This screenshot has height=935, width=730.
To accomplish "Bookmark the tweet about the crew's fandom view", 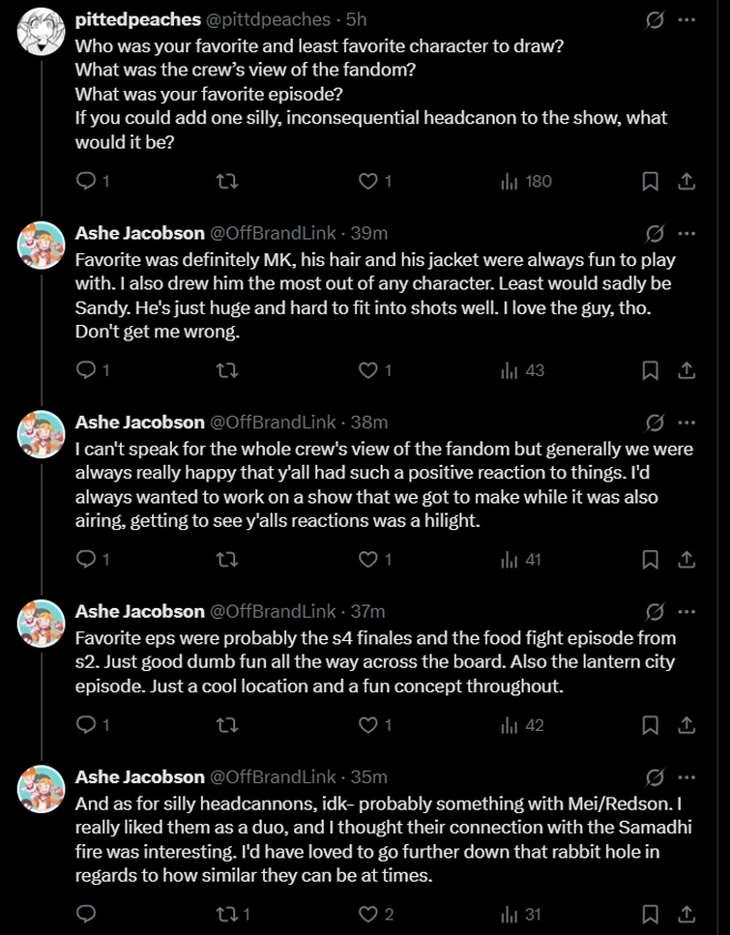I will coord(651,560).
